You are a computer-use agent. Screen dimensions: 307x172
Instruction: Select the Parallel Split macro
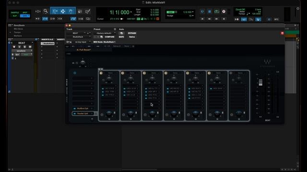click(x=83, y=114)
